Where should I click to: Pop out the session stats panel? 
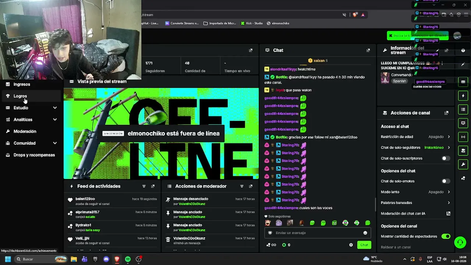pyautogui.click(x=251, y=50)
